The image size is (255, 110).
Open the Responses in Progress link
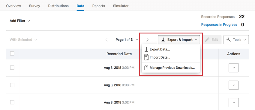click(x=219, y=25)
